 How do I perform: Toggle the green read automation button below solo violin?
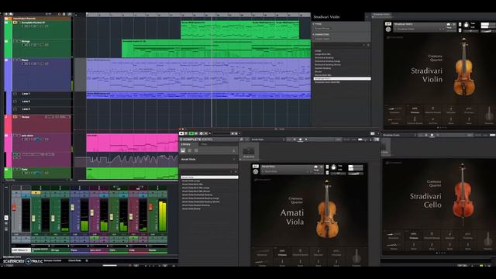pyautogui.click(x=15, y=154)
